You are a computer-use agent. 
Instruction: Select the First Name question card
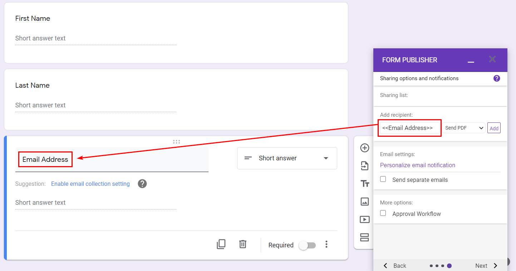[x=176, y=33]
